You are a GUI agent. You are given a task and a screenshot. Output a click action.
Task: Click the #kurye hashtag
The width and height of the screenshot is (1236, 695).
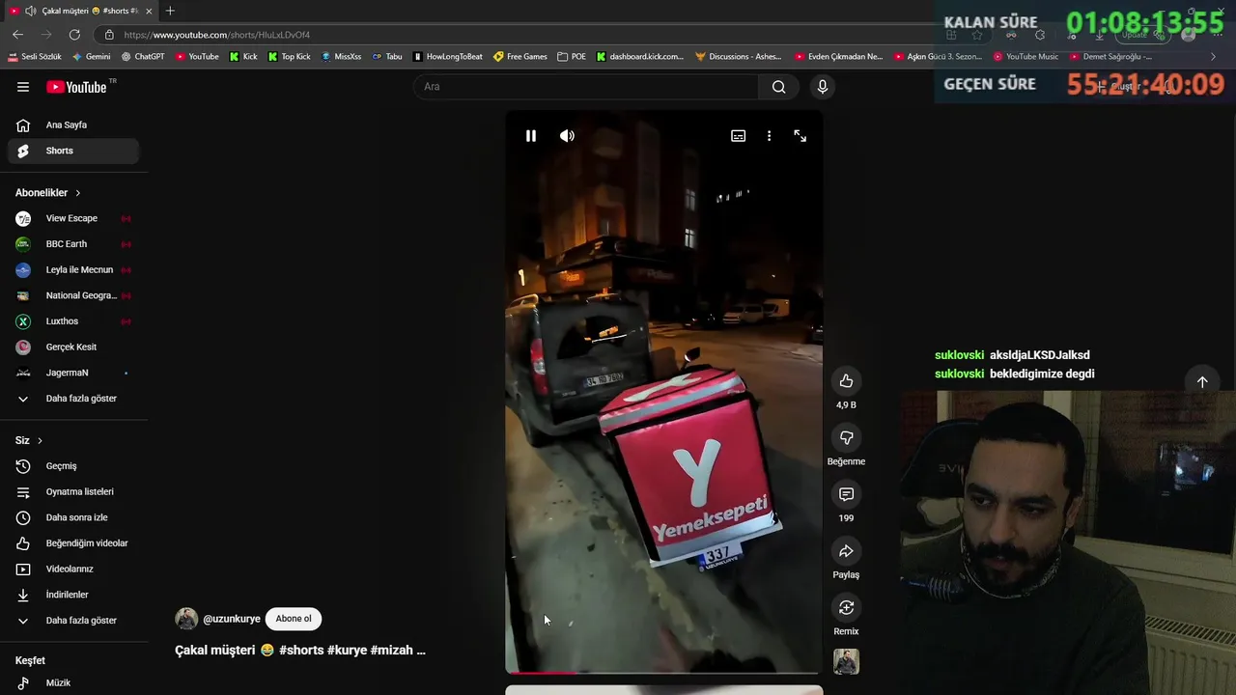click(x=347, y=651)
